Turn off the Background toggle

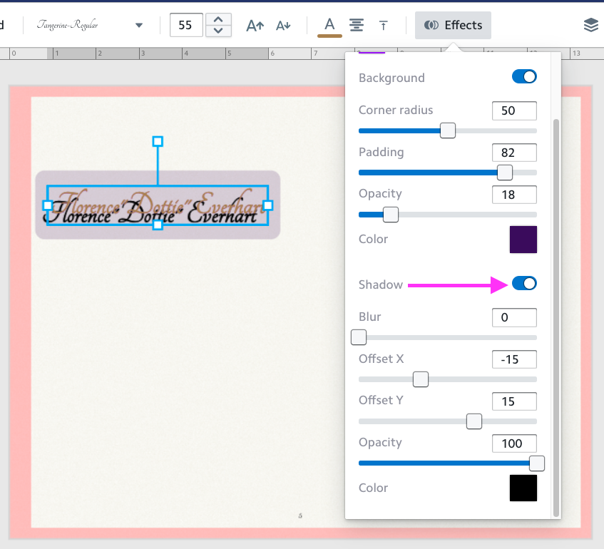tap(524, 77)
